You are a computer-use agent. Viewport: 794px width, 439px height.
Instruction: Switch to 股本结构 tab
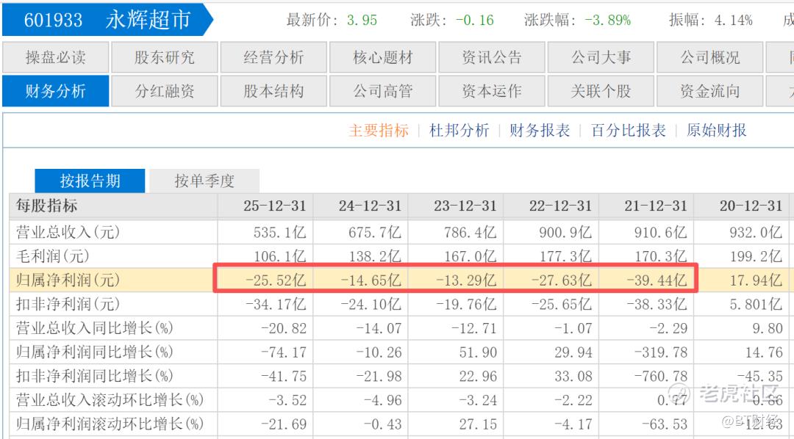(273, 92)
